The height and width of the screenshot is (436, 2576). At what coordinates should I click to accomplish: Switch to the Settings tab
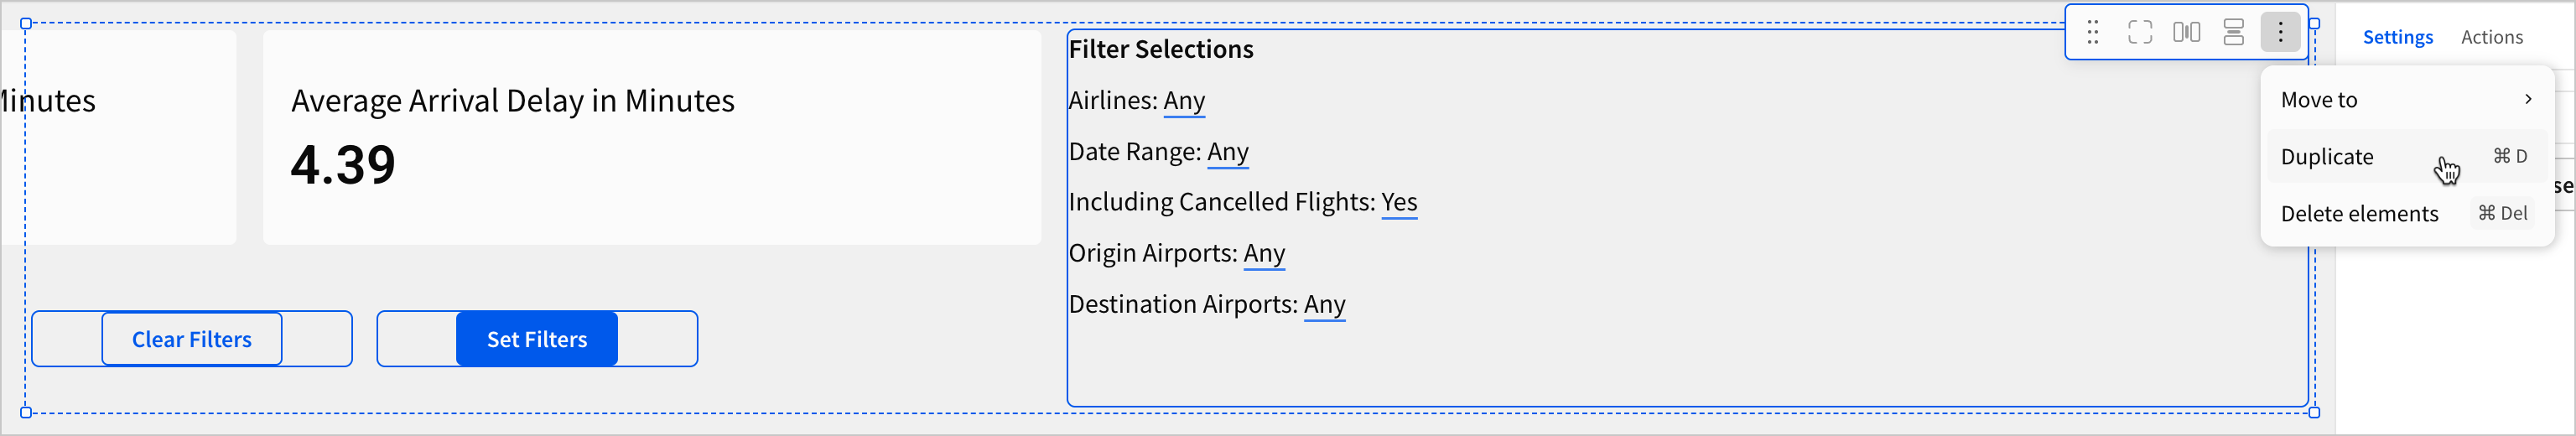point(2397,38)
